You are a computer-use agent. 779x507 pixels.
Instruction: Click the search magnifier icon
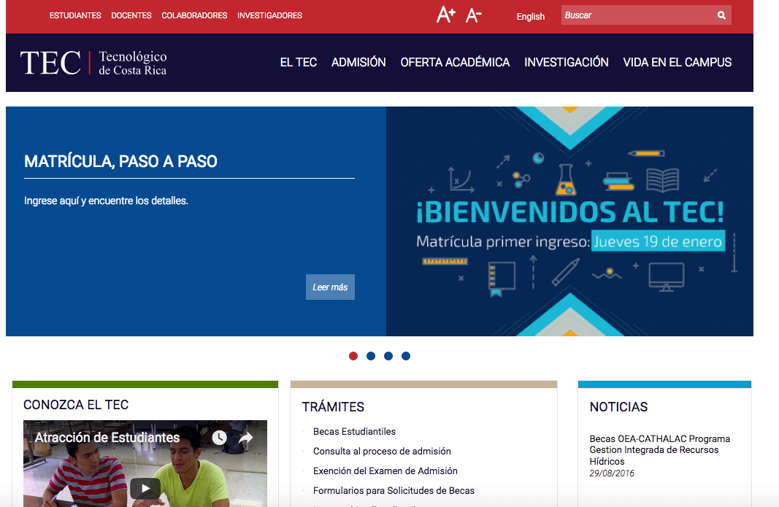tap(721, 15)
